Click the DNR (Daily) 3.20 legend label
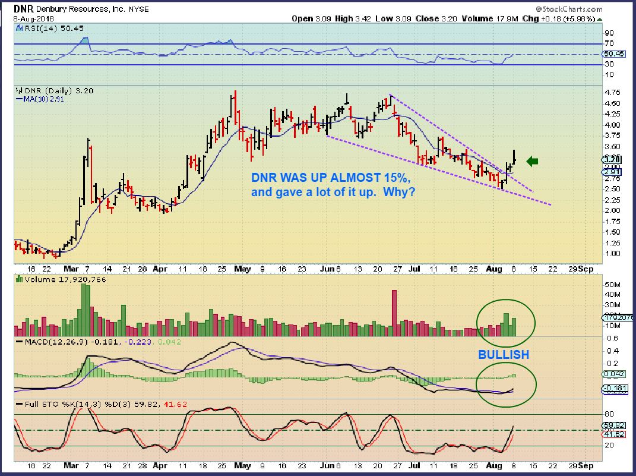636x476 pixels. [x=59, y=91]
